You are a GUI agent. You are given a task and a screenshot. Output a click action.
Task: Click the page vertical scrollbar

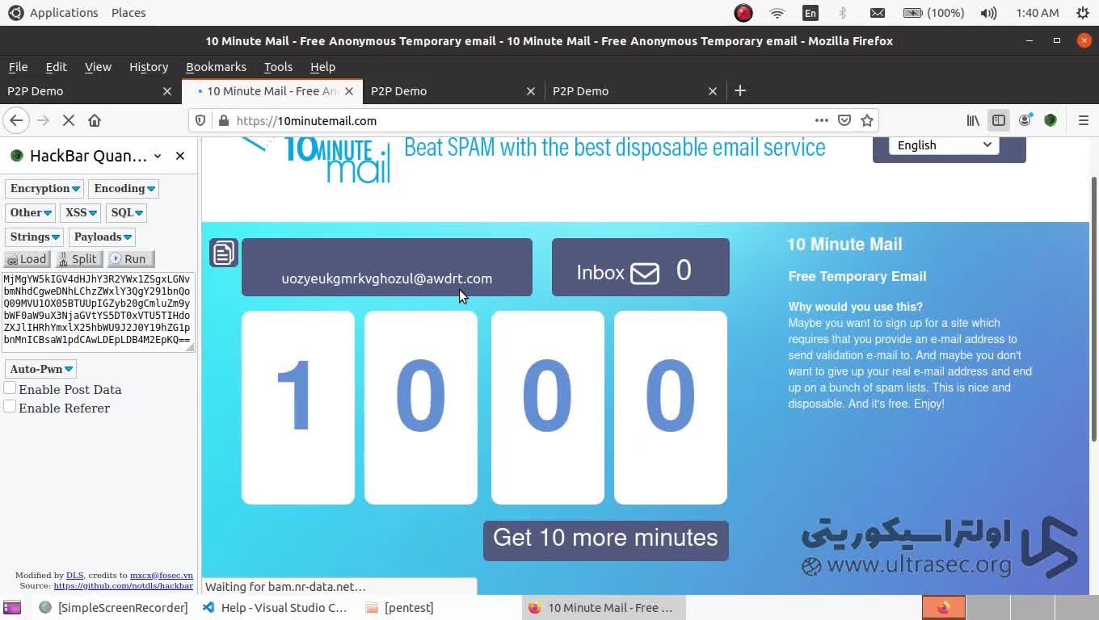1094,307
